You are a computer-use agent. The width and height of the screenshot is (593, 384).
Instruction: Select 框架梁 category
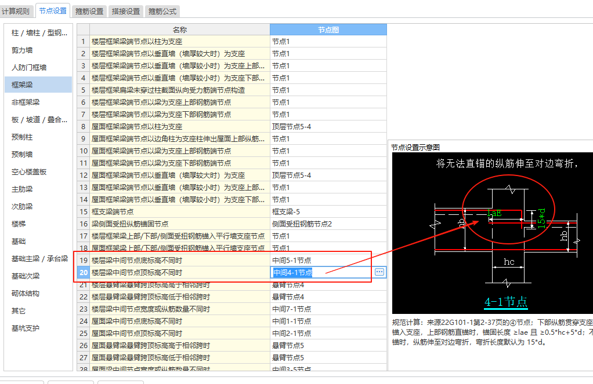pyautogui.click(x=38, y=85)
